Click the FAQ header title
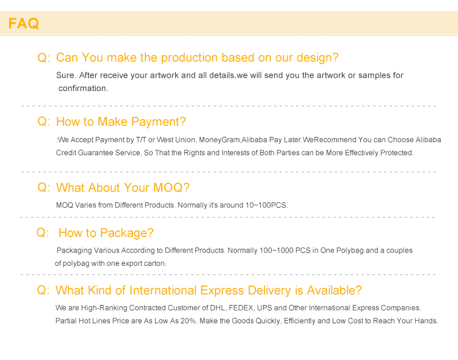Screen dimensions: 458x360 point(24,24)
